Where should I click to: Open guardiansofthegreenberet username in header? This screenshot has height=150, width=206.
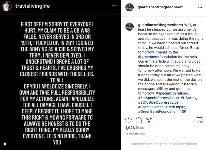point(160,7)
